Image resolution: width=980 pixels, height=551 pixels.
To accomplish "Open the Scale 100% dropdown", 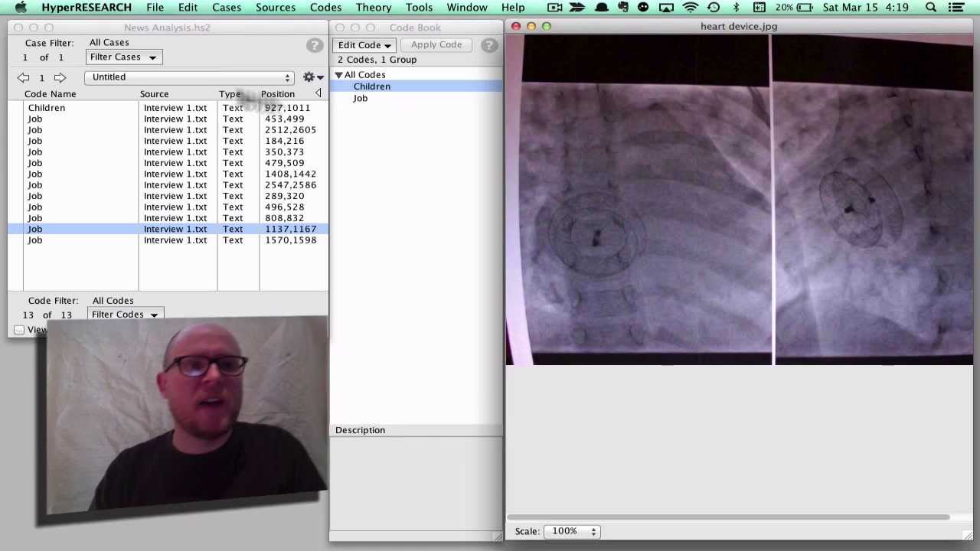I will click(x=573, y=531).
